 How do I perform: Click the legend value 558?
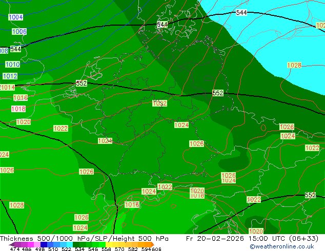[x=106, y=249]
